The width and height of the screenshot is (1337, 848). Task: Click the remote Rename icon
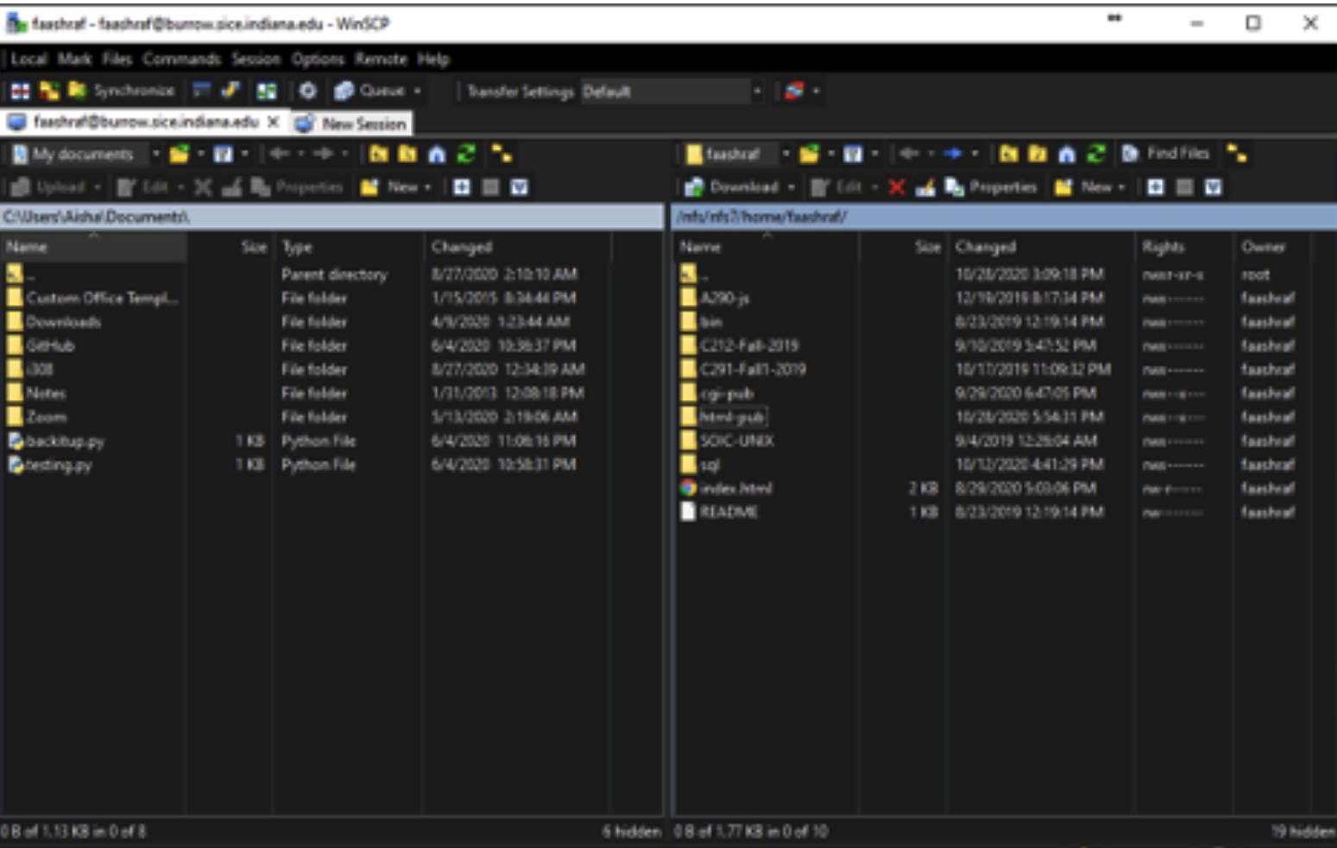pos(925,187)
